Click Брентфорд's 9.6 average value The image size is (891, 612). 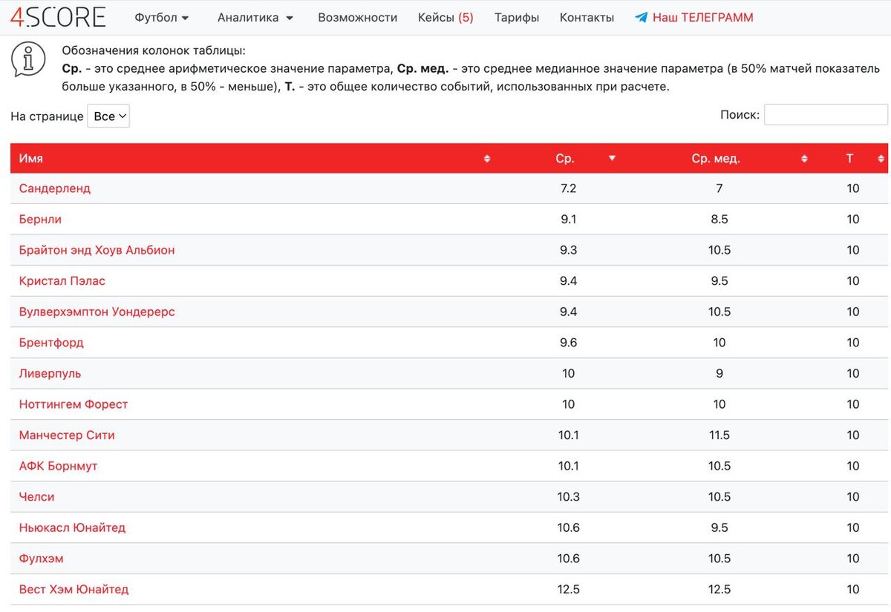[568, 343]
